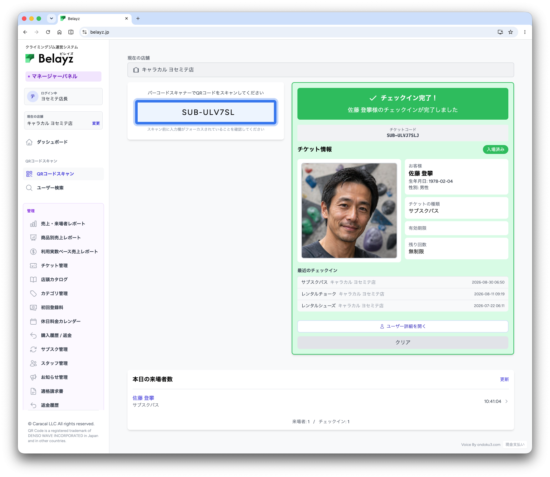Open 商品別売上レポート presentation icon
550x477 pixels.
[33, 238]
